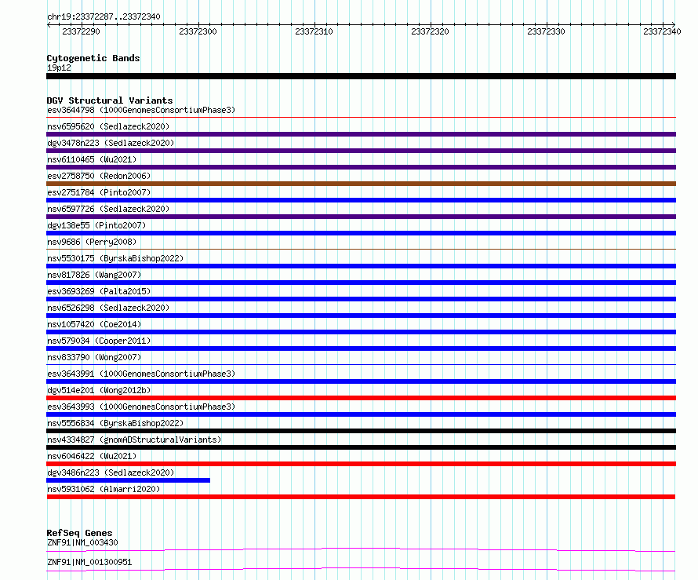Open variant esv3643991 (1000GenomesConsortiumPhase3)
The image size is (698, 580).
(141, 374)
